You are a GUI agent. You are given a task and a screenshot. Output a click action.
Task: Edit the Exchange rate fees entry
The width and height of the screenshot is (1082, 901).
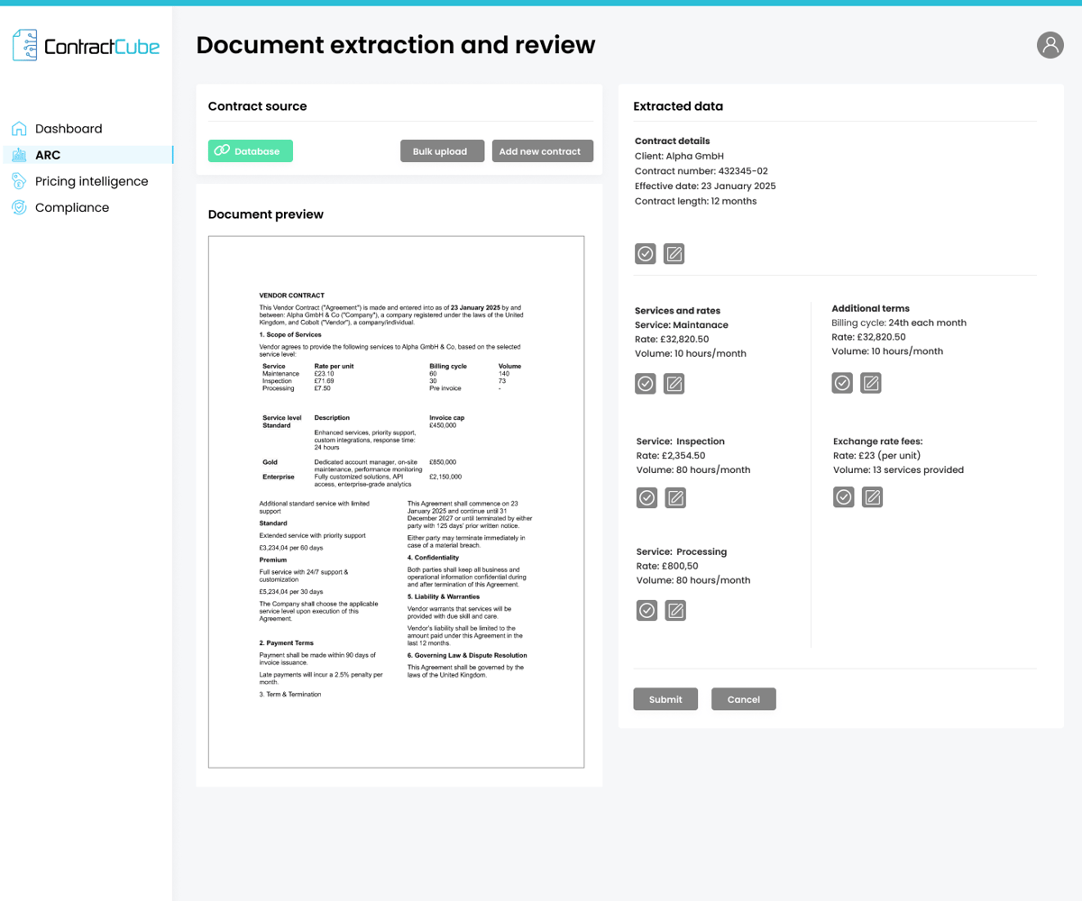click(x=872, y=496)
